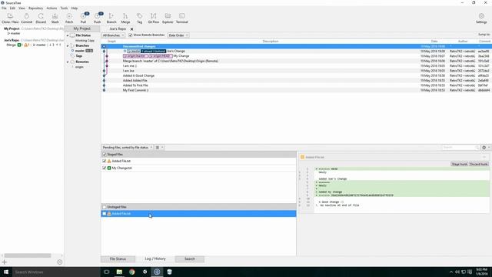Open Task View on the taskbar
This screenshot has width=492, height=277.
click(x=106, y=272)
